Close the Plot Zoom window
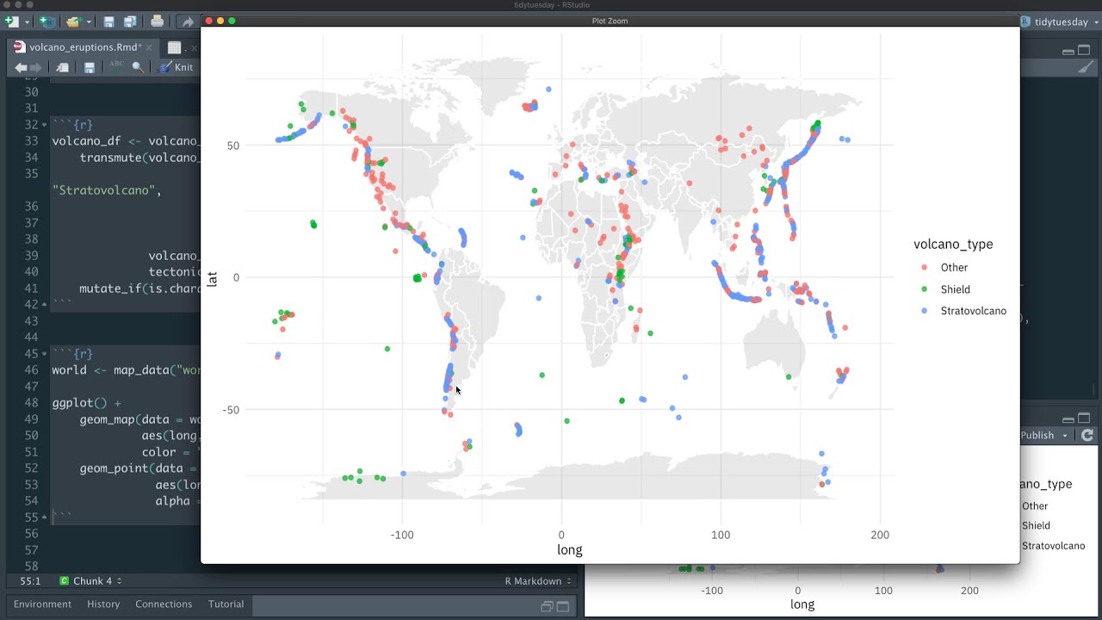The width and height of the screenshot is (1102, 620). 208,21
